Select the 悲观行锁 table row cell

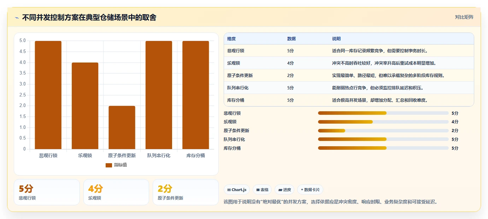pos(236,51)
